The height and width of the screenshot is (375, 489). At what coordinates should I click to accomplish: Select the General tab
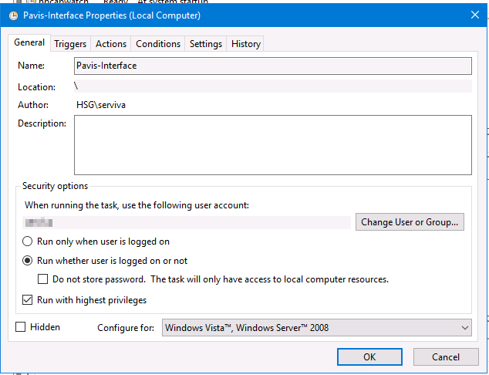[29, 42]
